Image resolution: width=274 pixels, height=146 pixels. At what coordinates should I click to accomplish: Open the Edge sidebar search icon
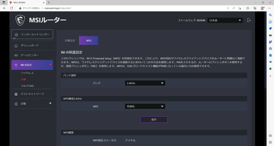(x=270, y=15)
